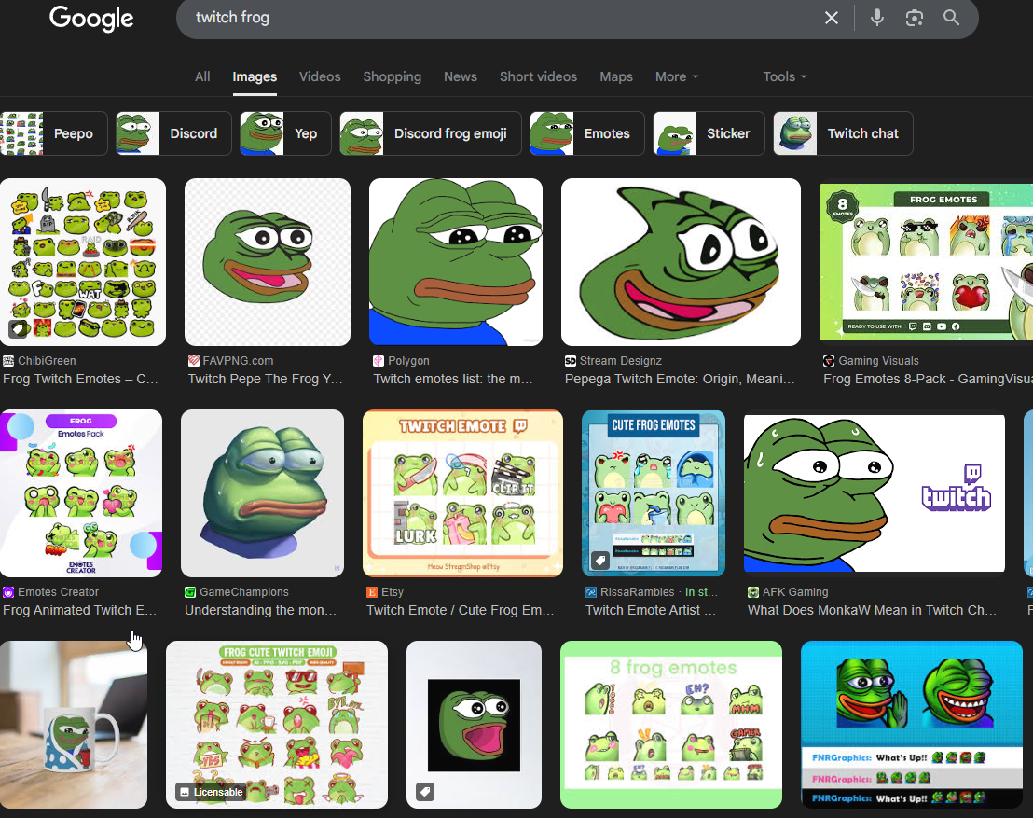Expand the More dropdown
The width and height of the screenshot is (1033, 818).
[x=676, y=76]
